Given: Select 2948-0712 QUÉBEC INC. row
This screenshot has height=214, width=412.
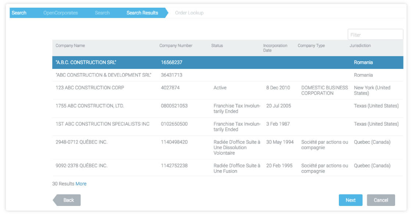Looking at the screenshot, I should 228,147.
